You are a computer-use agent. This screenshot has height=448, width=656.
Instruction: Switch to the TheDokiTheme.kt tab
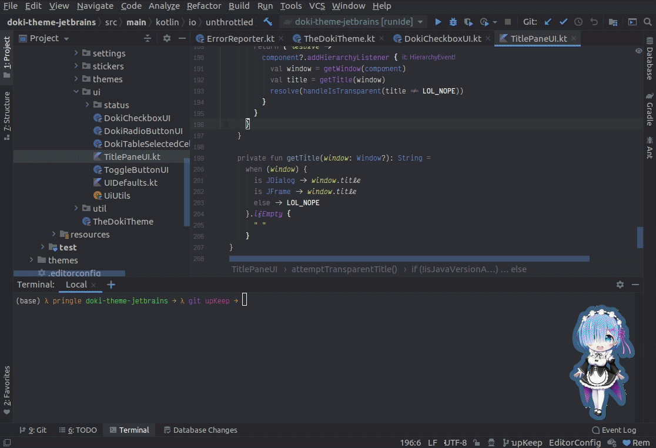[x=339, y=38]
